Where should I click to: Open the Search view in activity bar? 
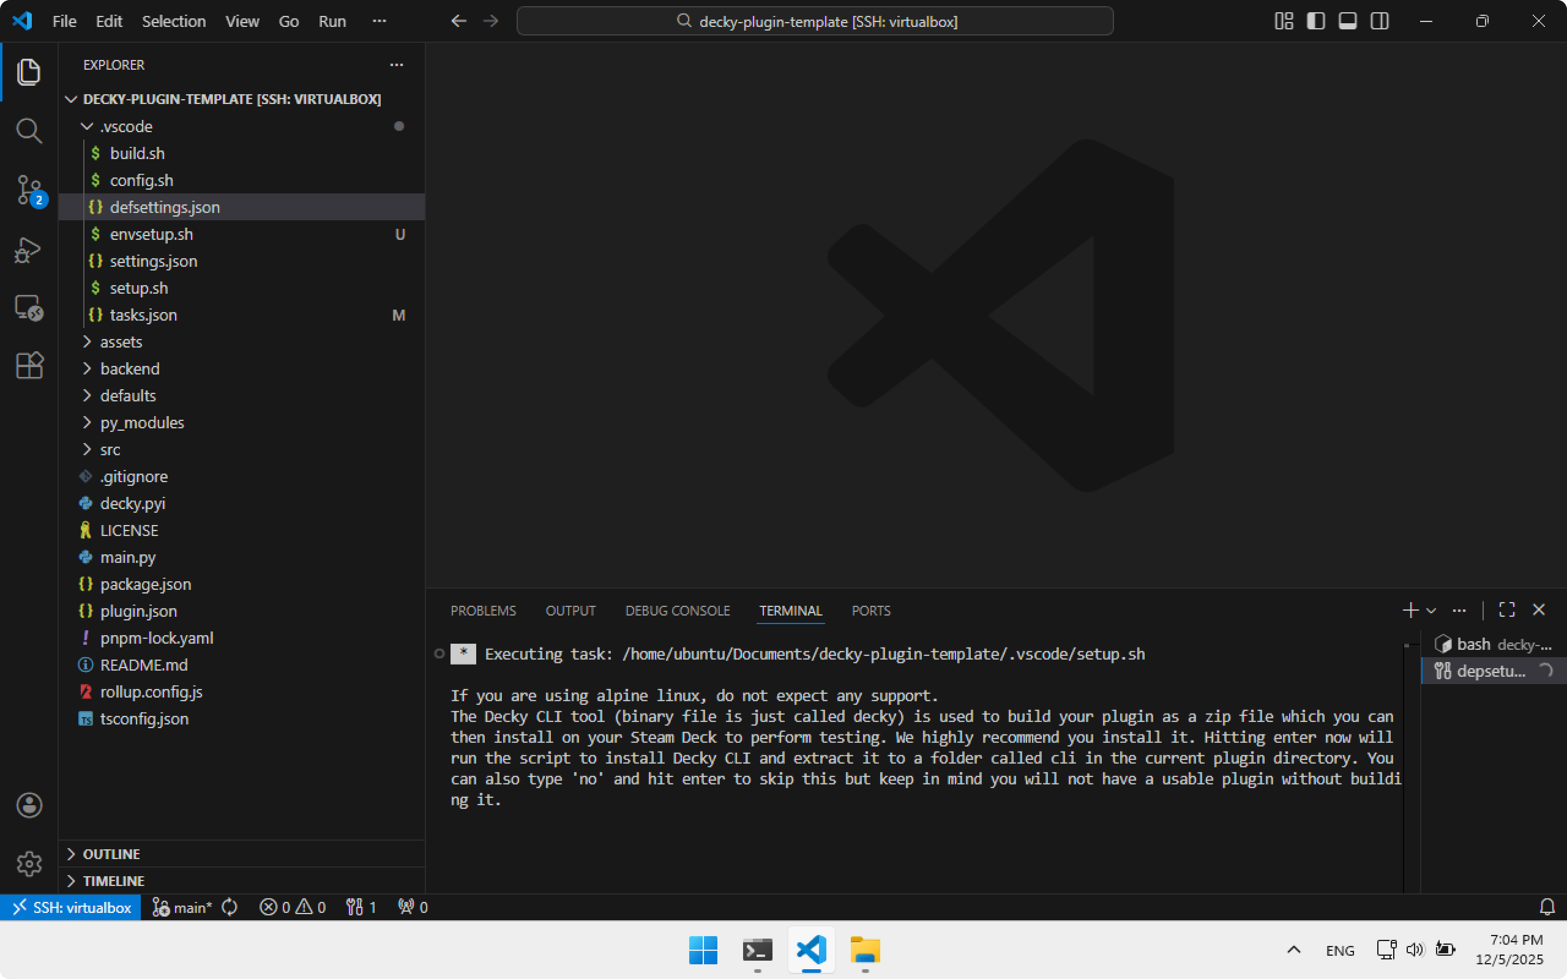(x=29, y=131)
